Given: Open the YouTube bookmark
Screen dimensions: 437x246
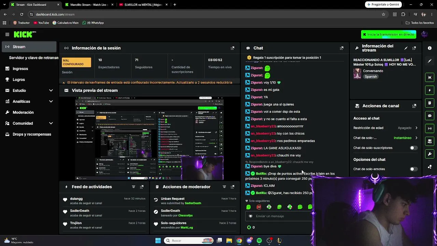Looking at the screenshot, I should click(x=41, y=23).
